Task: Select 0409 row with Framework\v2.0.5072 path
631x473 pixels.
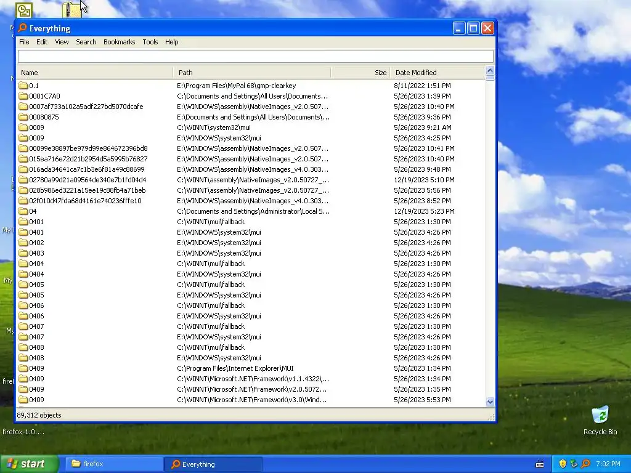Action: point(251,389)
